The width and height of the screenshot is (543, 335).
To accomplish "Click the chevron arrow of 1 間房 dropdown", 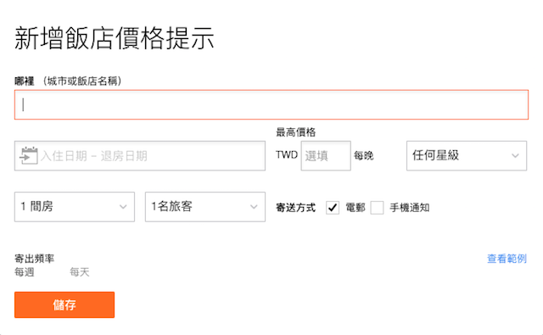I will click(123, 207).
